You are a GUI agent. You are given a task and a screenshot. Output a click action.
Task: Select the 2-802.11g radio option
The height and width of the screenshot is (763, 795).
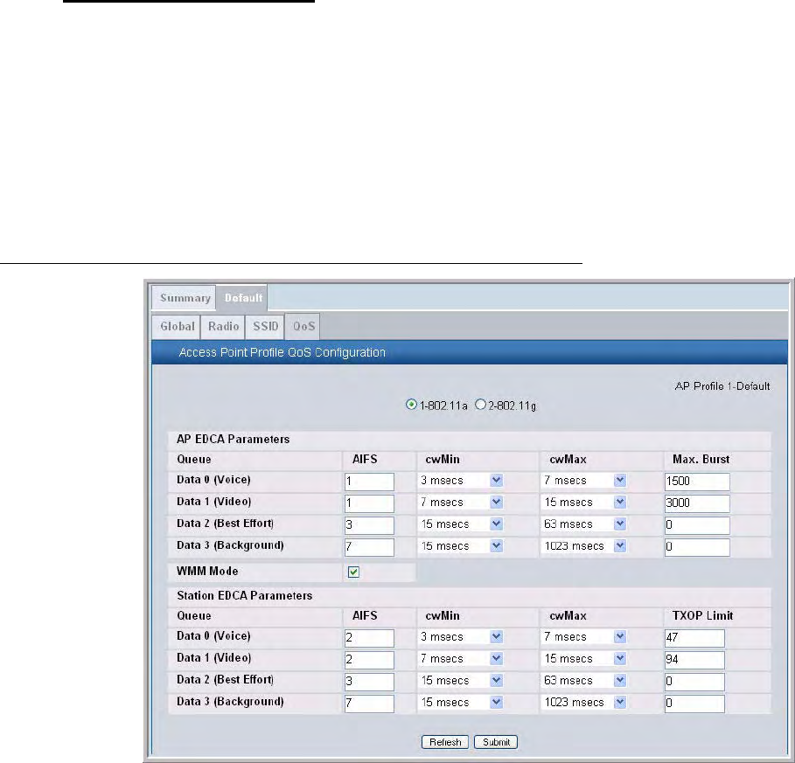pyautogui.click(x=480, y=405)
